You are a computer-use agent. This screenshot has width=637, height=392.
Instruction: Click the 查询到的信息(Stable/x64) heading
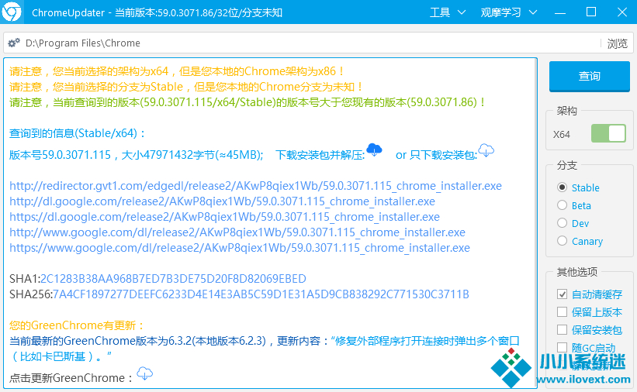click(x=77, y=133)
